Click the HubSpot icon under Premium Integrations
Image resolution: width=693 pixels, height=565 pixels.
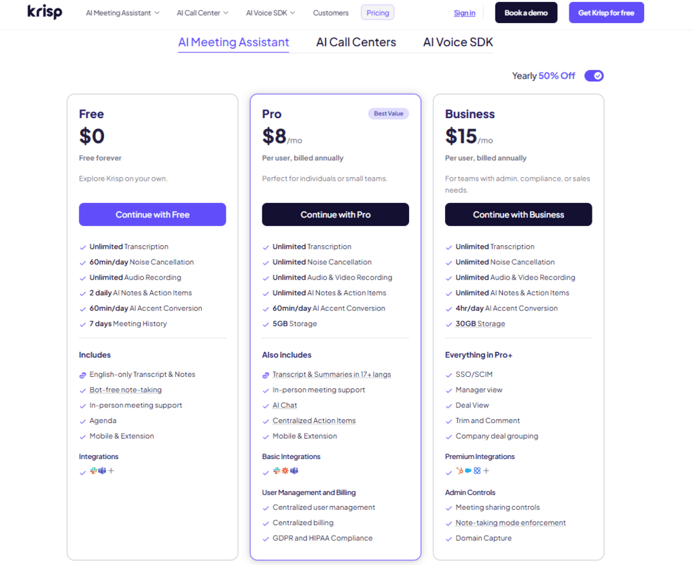click(x=460, y=471)
